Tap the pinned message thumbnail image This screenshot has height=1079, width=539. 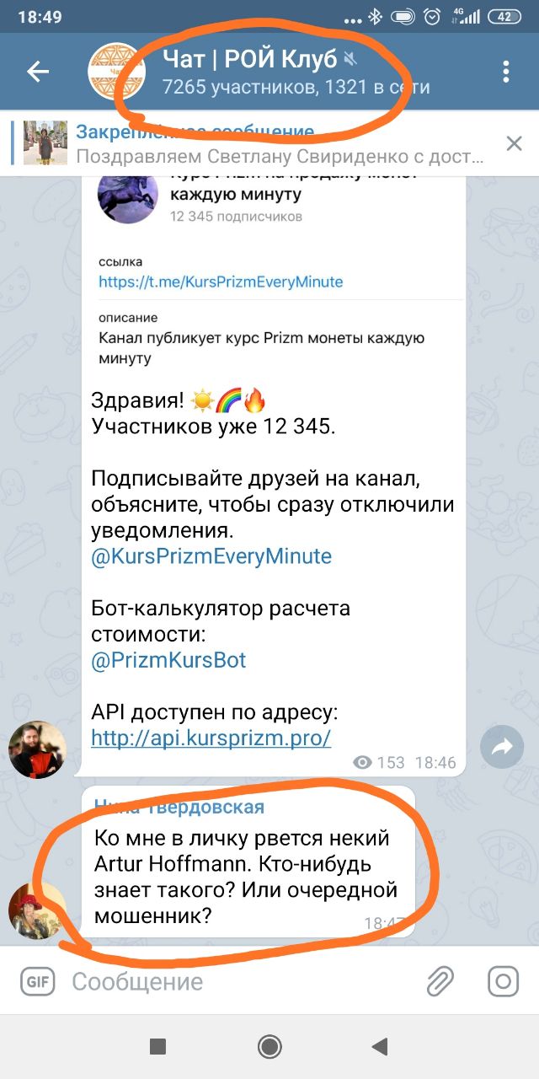pyautogui.click(x=45, y=143)
